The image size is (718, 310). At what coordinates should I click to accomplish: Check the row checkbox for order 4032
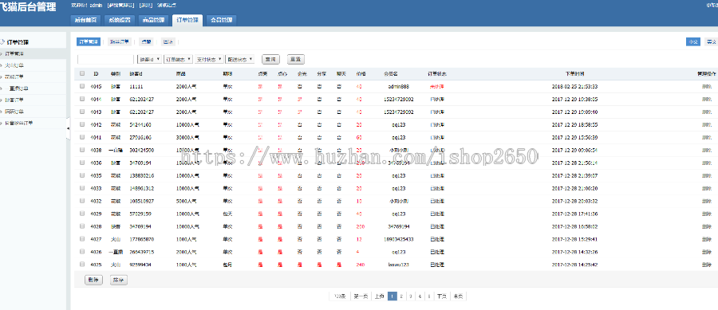[x=82, y=200]
